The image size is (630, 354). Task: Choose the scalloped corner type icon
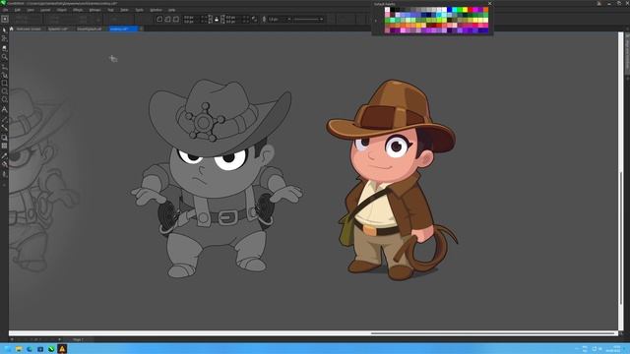(x=167, y=19)
